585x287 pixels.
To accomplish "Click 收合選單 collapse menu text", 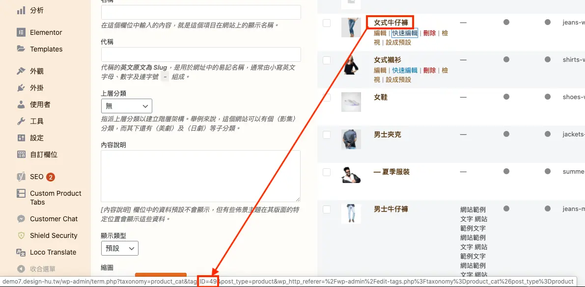I will point(43,269).
